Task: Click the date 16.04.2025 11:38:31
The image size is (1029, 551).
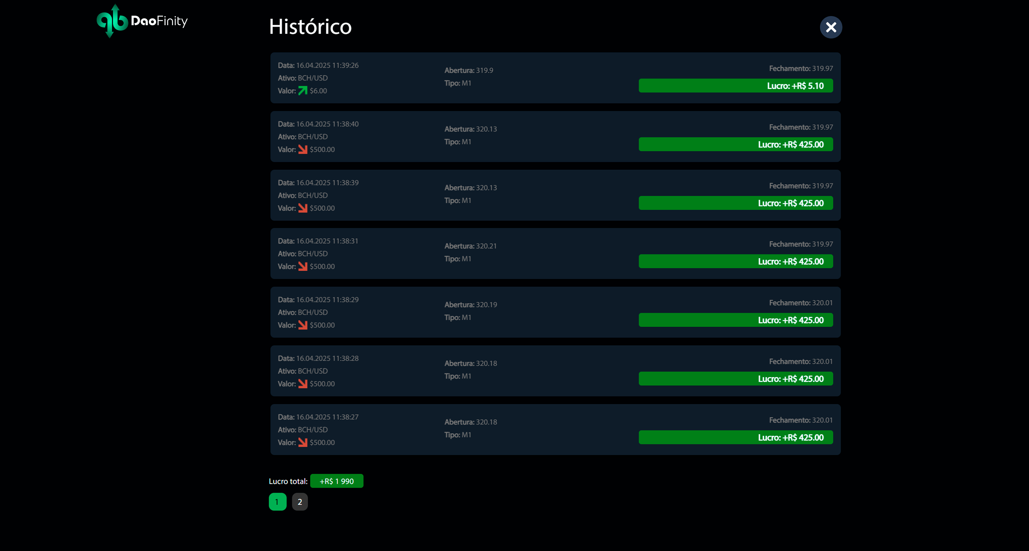Action: pos(327,241)
